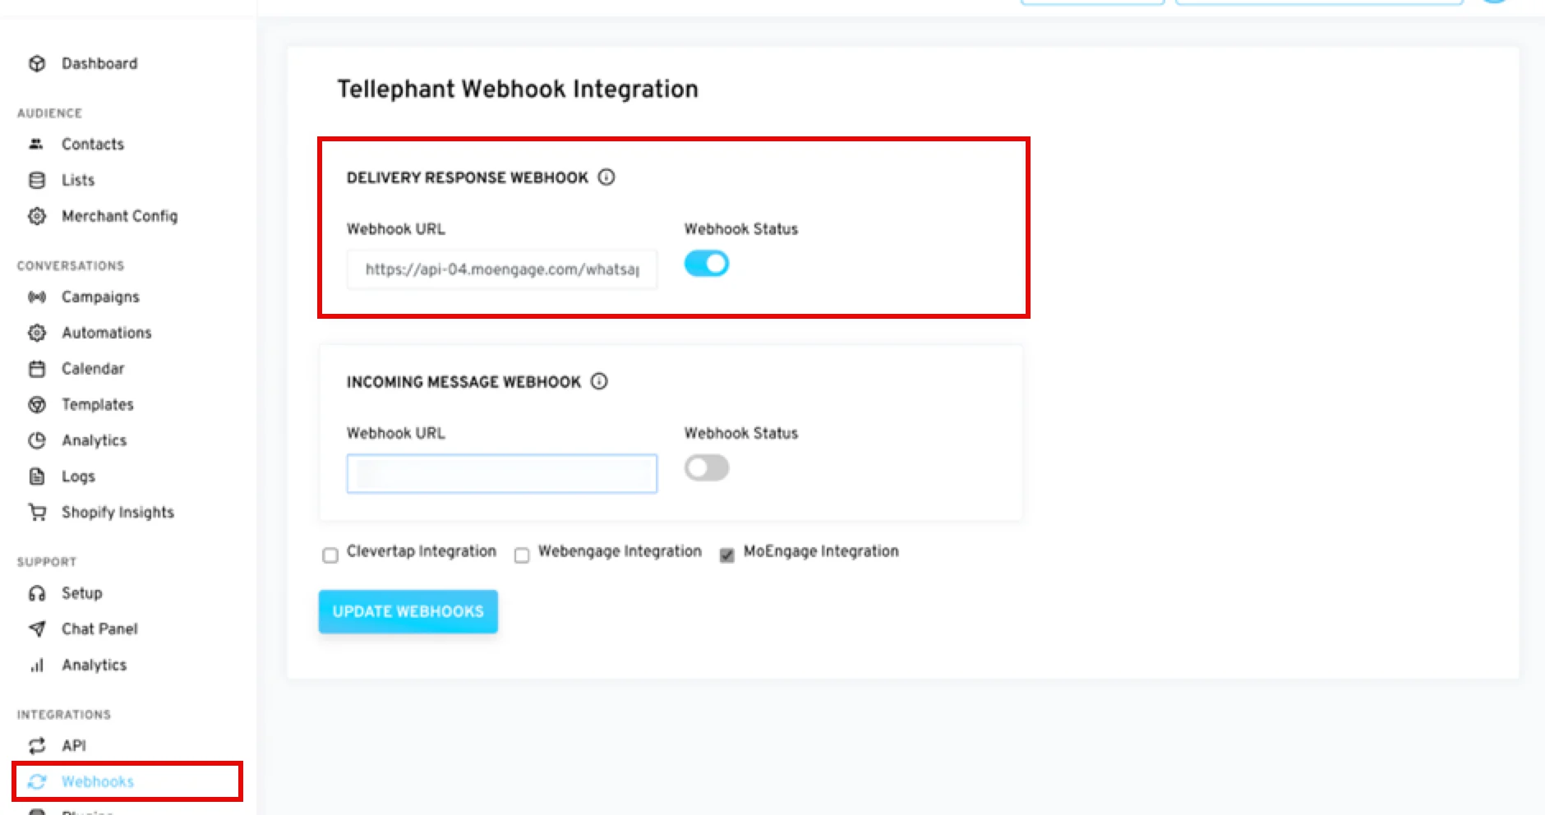
Task: Open the Dashboard menu item
Action: [x=99, y=63]
